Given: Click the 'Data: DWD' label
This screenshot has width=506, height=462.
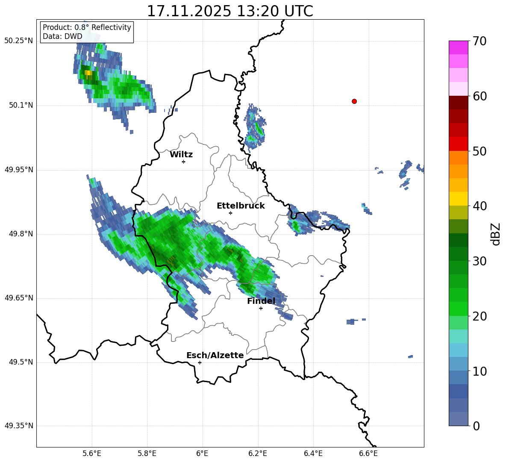Looking at the screenshot, I should pyautogui.click(x=62, y=36).
